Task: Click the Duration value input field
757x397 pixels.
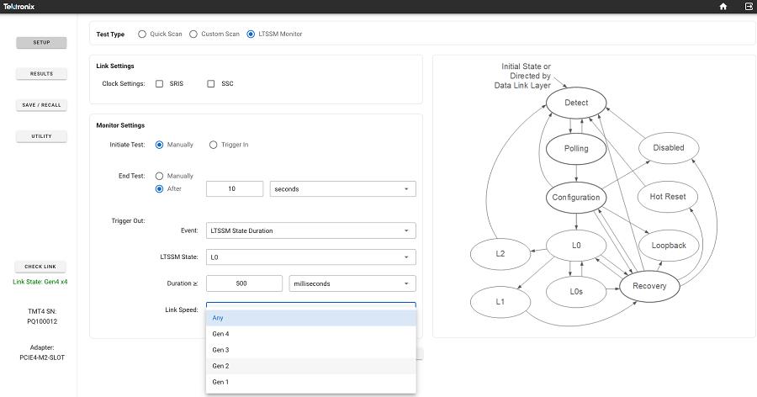Action: 243,283
